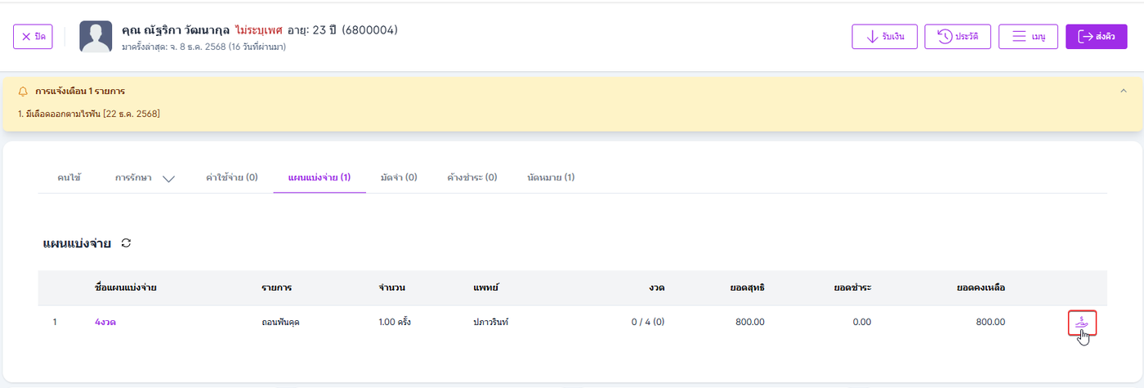The width and height of the screenshot is (1144, 388).
Task: Click the notification bell icon
Action: [x=23, y=91]
